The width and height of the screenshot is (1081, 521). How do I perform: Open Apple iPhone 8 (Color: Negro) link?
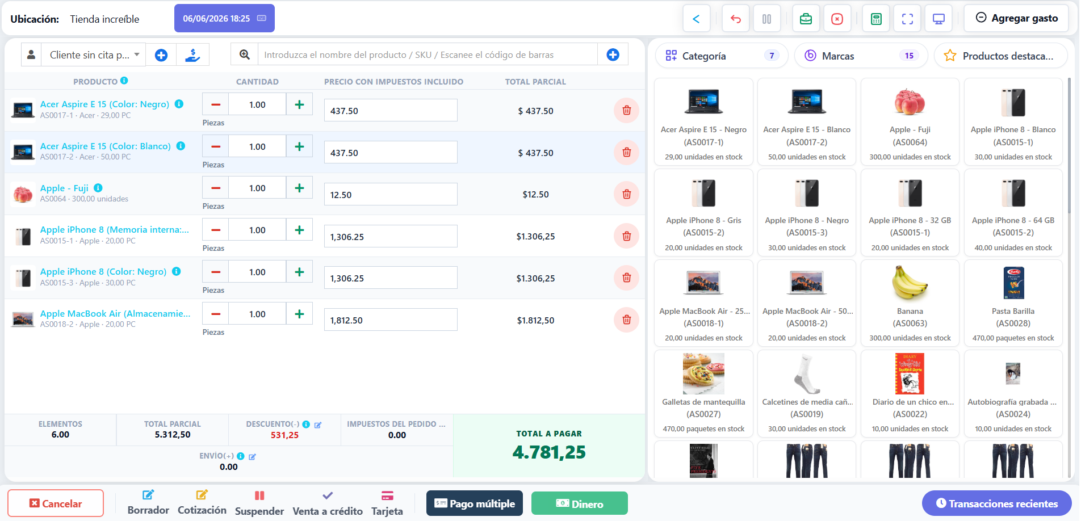103,271
